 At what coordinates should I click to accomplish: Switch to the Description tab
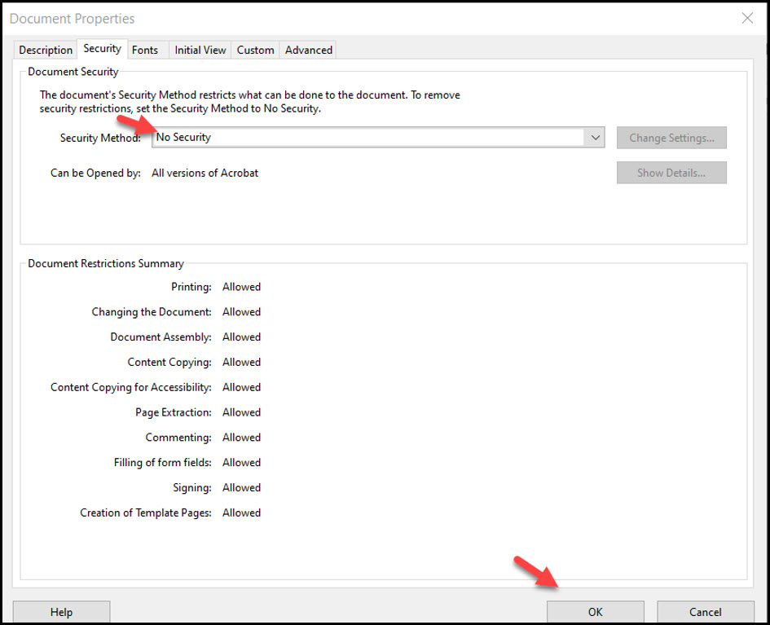45,50
